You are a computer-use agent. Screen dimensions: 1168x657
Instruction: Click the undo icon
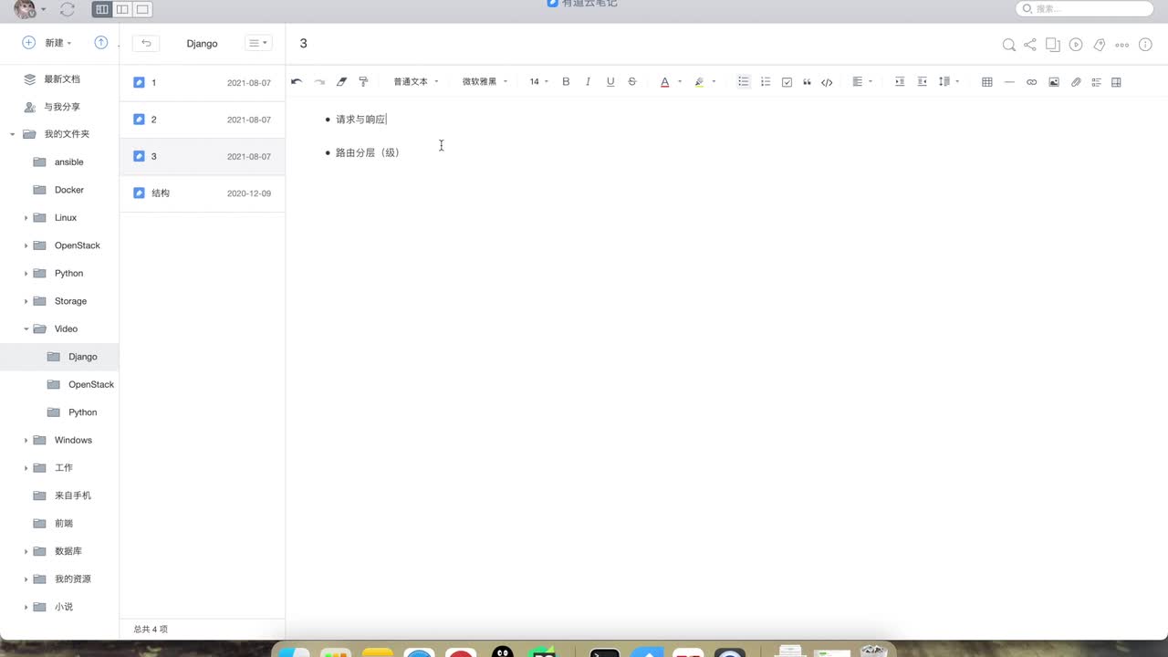[297, 82]
